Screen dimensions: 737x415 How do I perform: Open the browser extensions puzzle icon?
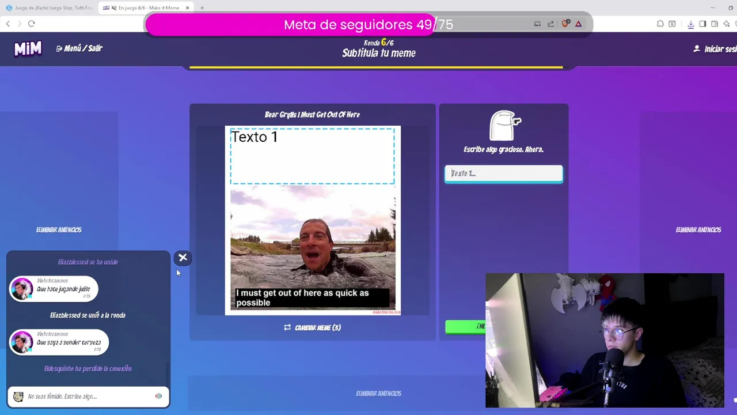660,24
